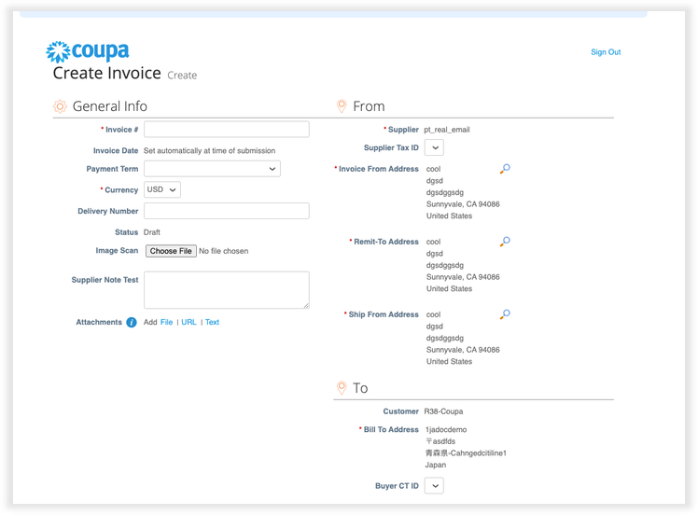Viewport: 698px width, 515px height.
Task: Click the Attachments label
Action: (99, 322)
